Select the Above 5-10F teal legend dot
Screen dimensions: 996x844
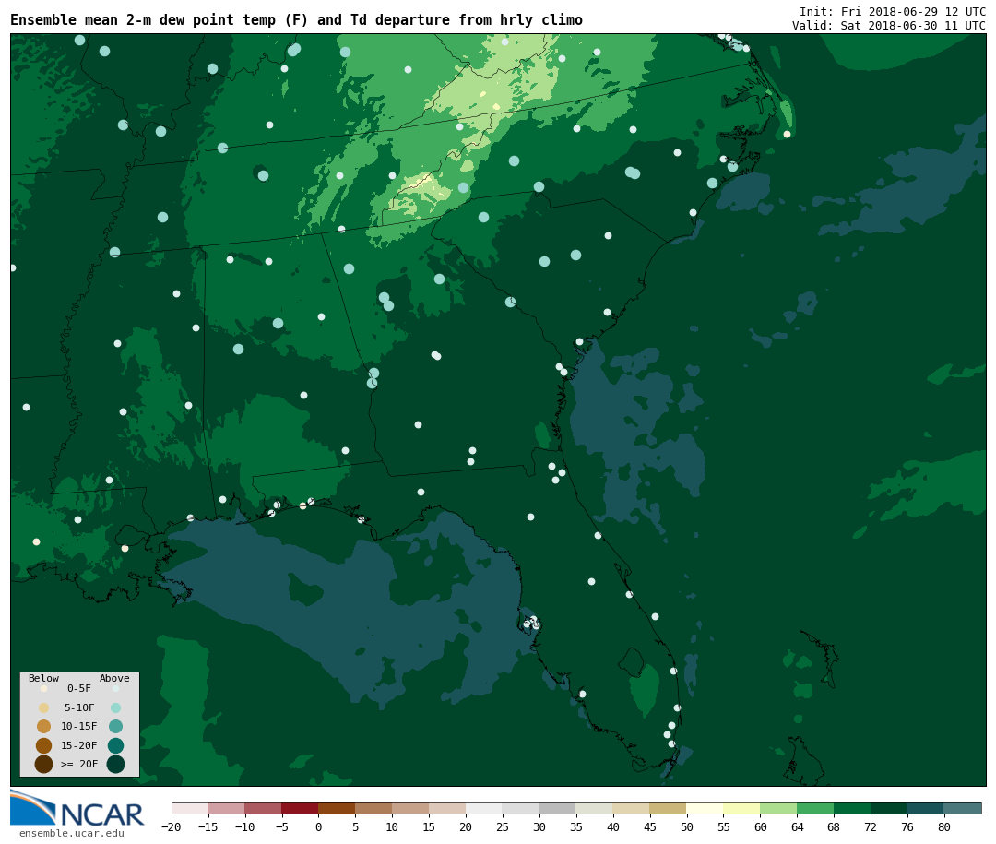115,708
